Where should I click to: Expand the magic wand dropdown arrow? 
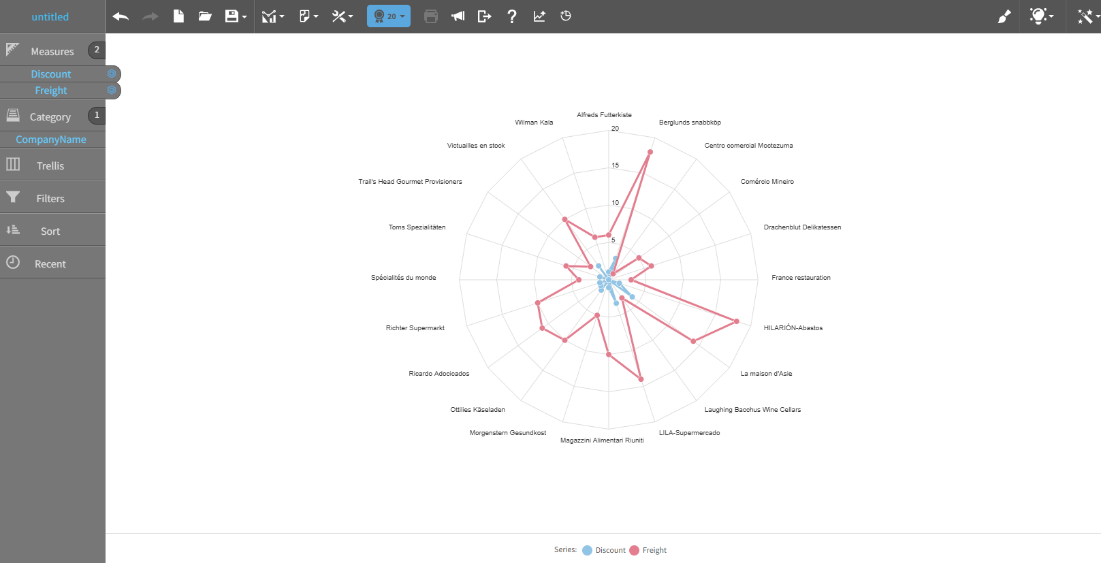point(1098,17)
